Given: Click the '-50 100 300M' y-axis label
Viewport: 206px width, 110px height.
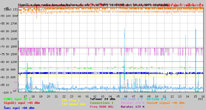Looking at the screenshot, I should [9, 16].
